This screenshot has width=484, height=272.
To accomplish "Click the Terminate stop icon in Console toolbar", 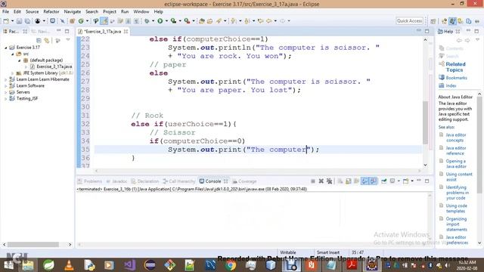I will coord(313,181).
